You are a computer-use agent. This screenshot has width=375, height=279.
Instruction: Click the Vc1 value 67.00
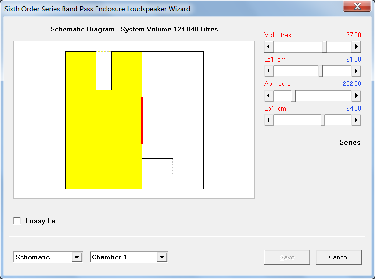click(354, 35)
